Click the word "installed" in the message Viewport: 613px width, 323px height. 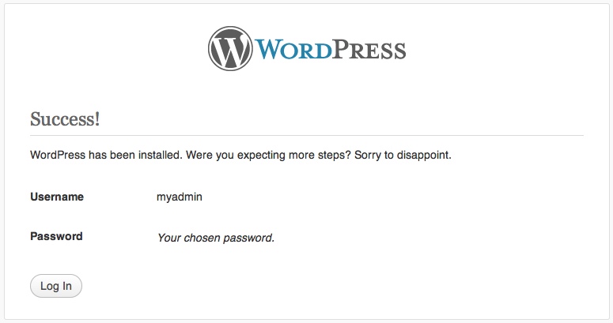[x=159, y=155]
